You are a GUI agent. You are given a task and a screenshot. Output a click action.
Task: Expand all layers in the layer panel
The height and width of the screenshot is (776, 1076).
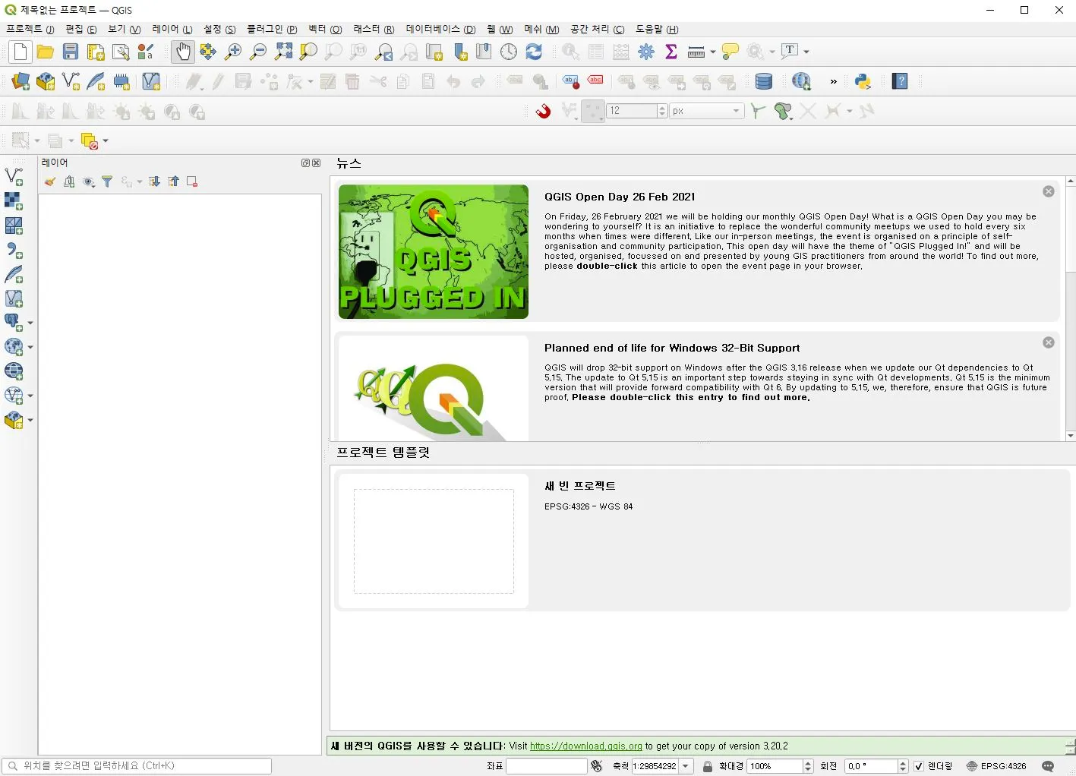(x=154, y=181)
